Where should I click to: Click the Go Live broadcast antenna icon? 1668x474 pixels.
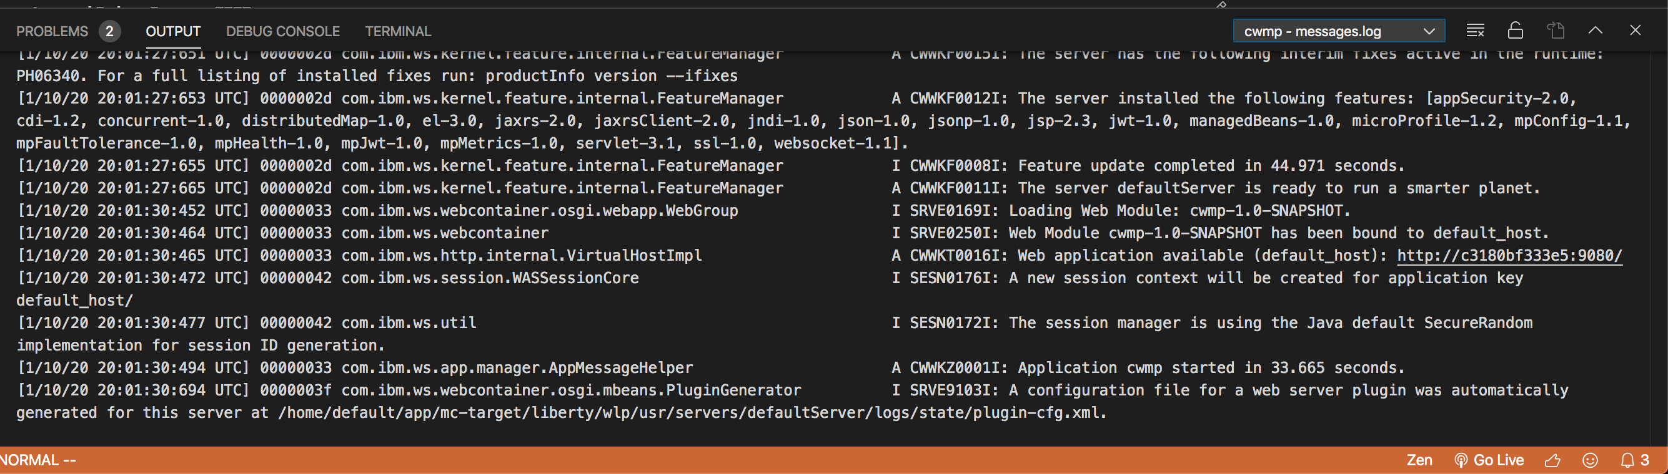(1461, 460)
